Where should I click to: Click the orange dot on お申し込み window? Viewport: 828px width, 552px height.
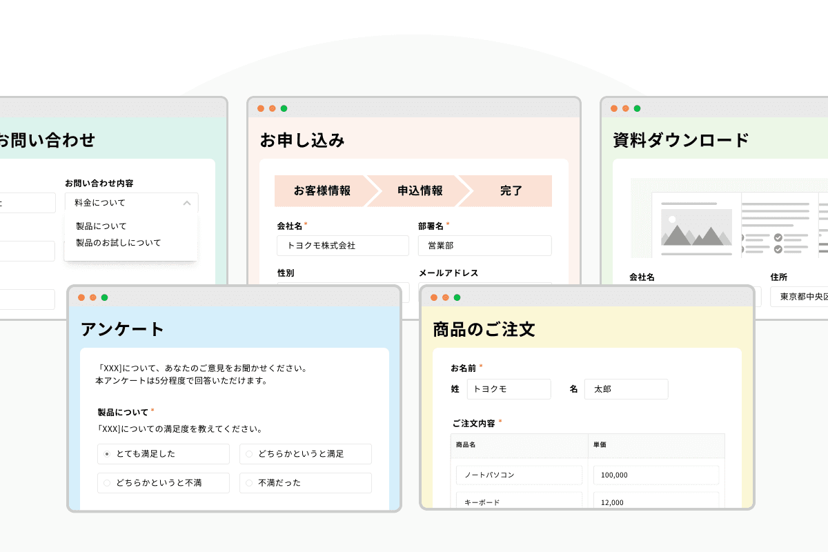(261, 108)
